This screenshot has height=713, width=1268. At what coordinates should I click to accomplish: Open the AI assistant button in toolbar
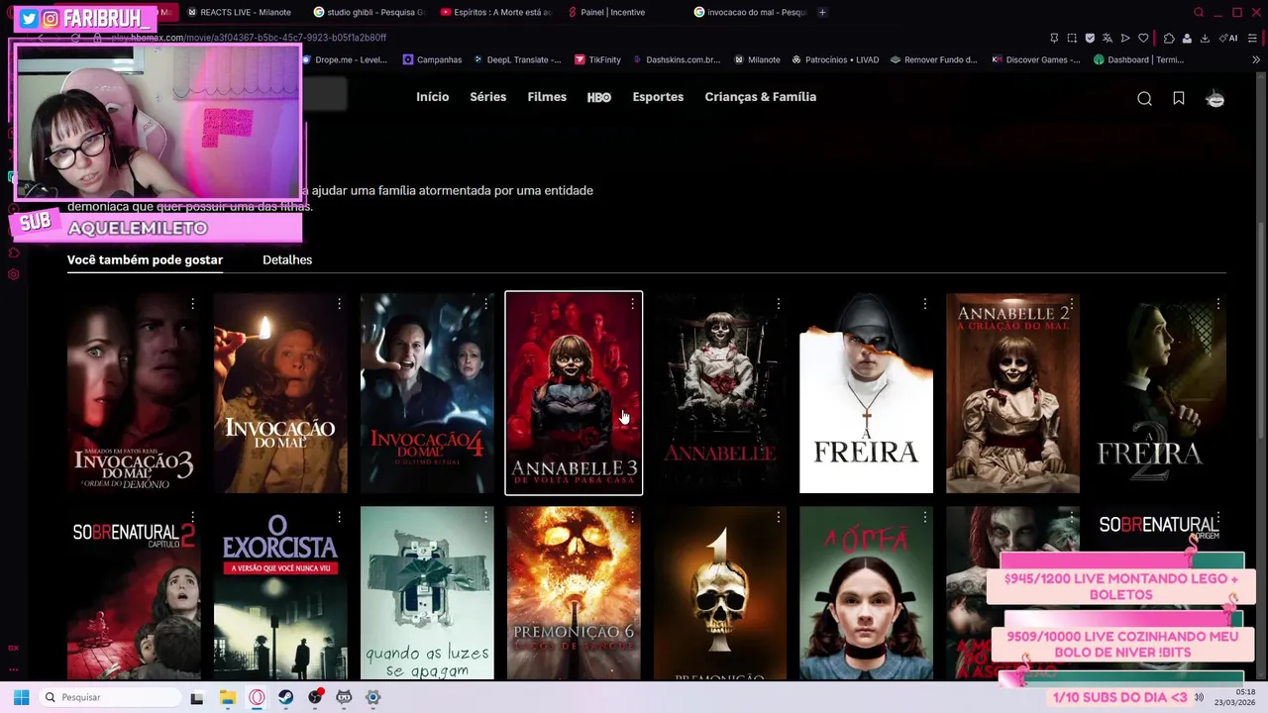point(1229,38)
